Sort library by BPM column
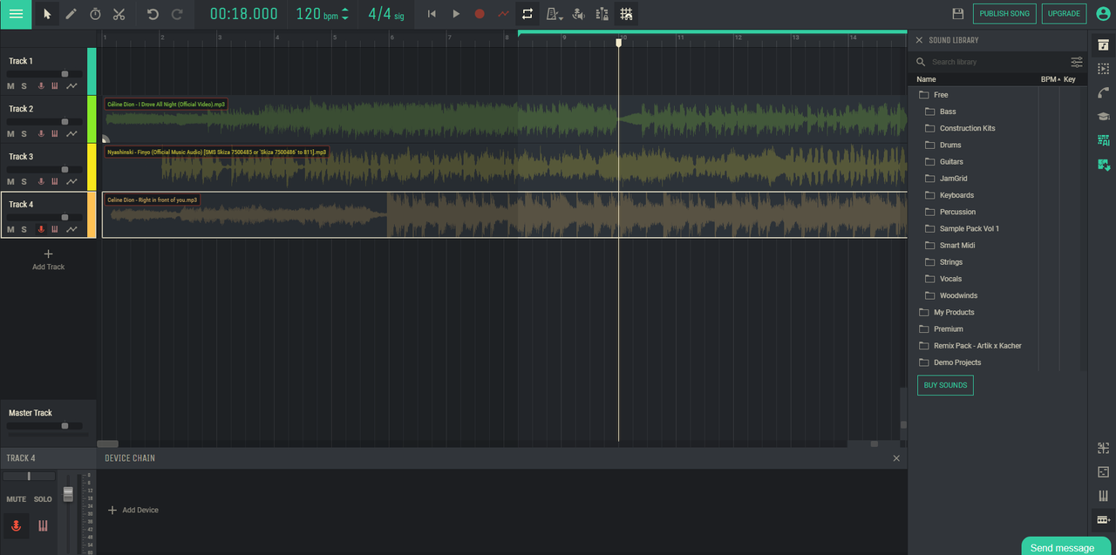Viewport: 1116px width, 555px height. (1051, 79)
